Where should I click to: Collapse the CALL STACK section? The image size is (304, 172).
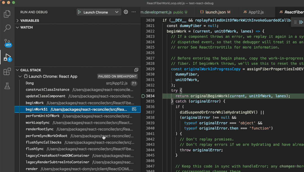(x=77, y=70)
